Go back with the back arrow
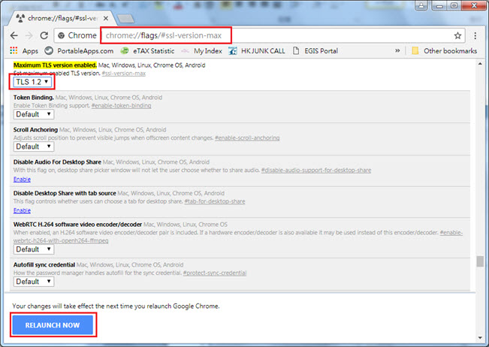The image size is (489, 347). pos(14,35)
